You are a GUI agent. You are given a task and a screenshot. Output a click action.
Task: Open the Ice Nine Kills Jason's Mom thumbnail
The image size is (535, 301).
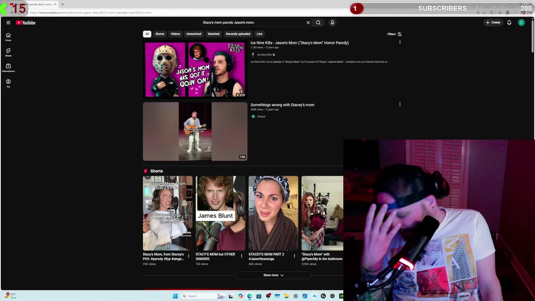195,69
